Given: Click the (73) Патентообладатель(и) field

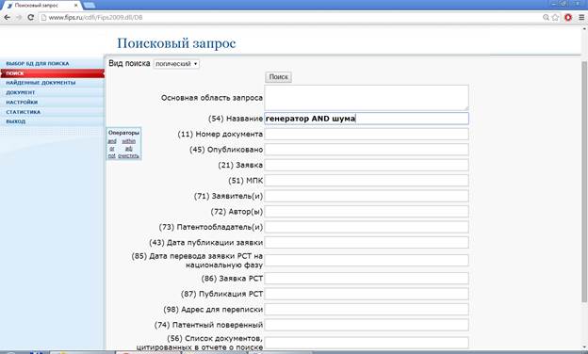Looking at the screenshot, I should point(367,227).
